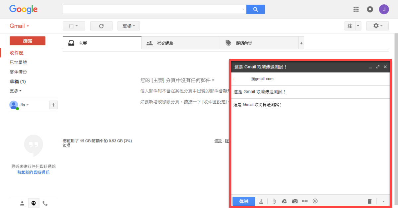Send the email with 傳送 button
Image resolution: width=398 pixels, height=208 pixels.
(x=244, y=201)
